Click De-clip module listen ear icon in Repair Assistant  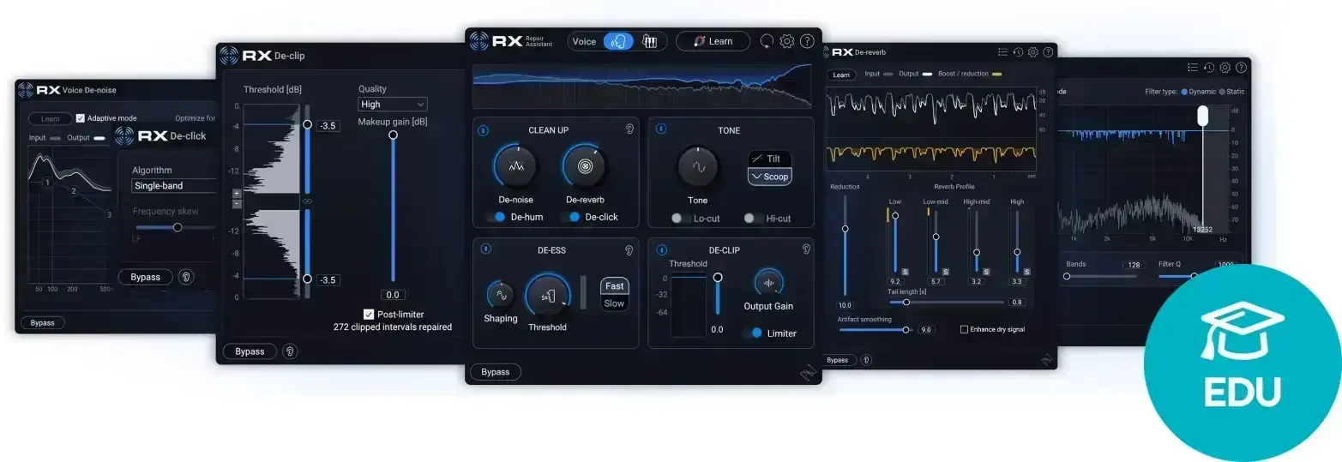pyautogui.click(x=806, y=249)
